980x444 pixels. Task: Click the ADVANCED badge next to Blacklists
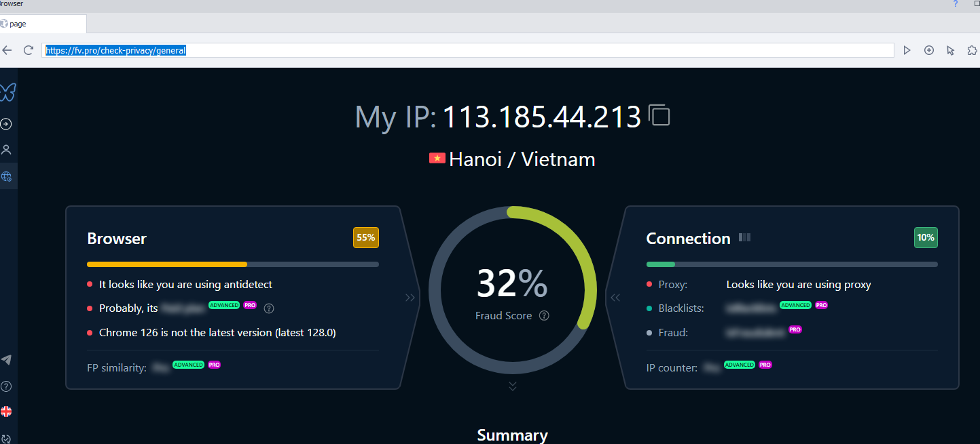pyautogui.click(x=796, y=305)
